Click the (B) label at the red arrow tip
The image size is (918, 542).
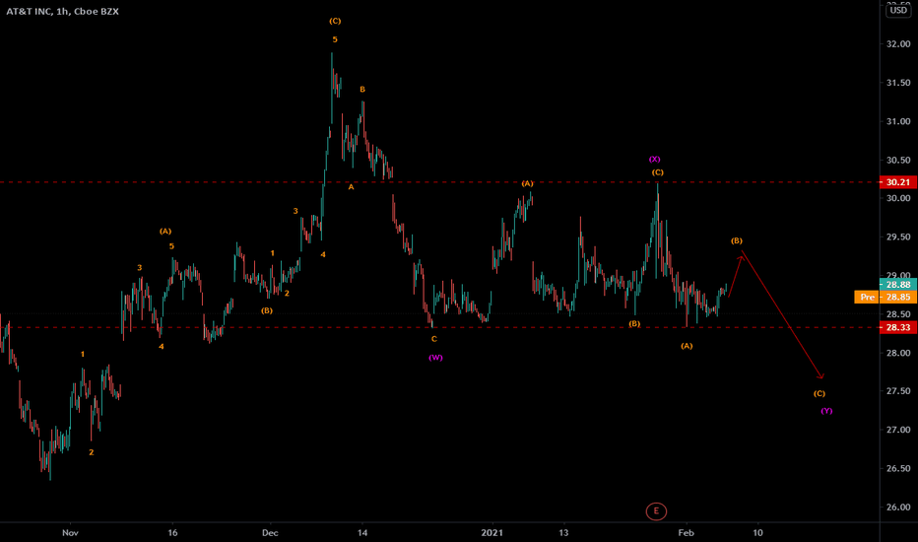tap(737, 240)
